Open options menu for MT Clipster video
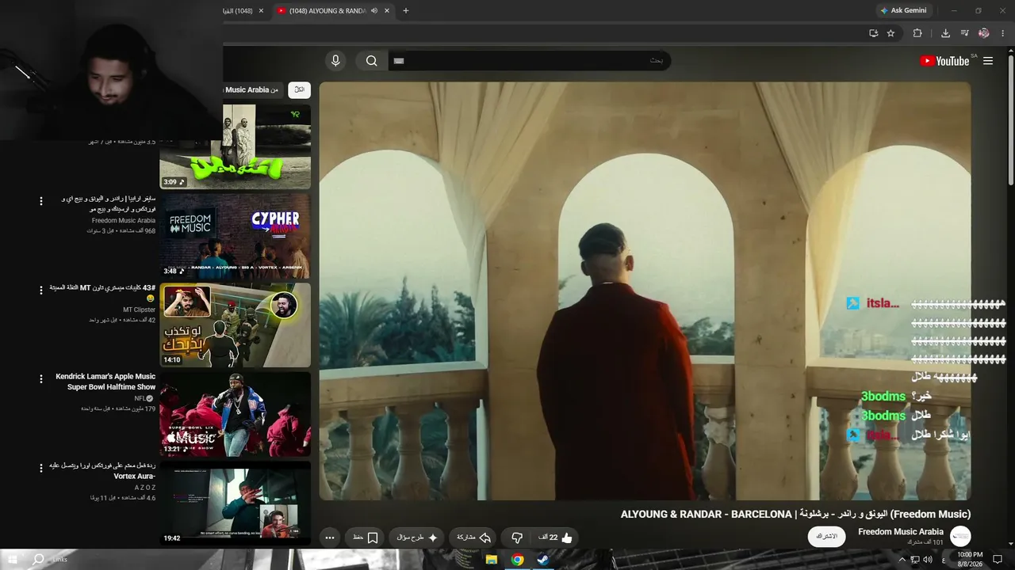Image resolution: width=1015 pixels, height=570 pixels. pos(41,290)
